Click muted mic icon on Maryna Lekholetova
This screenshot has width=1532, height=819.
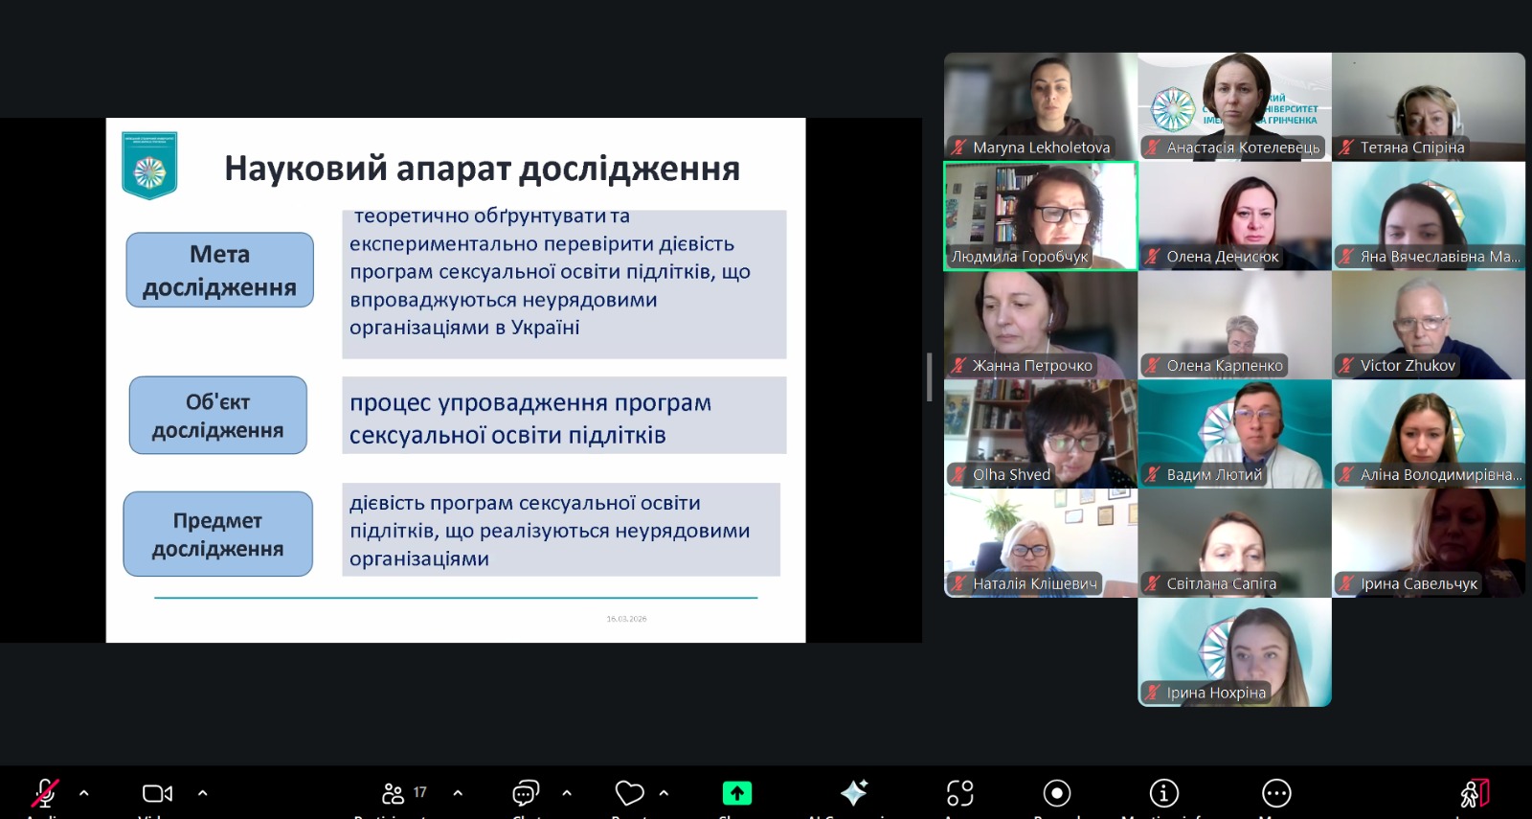coord(958,148)
